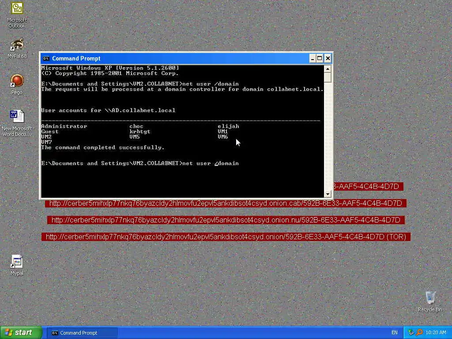Screen dimensions: 452x339
Task: Click the network connection tray icon
Action: coord(411,333)
